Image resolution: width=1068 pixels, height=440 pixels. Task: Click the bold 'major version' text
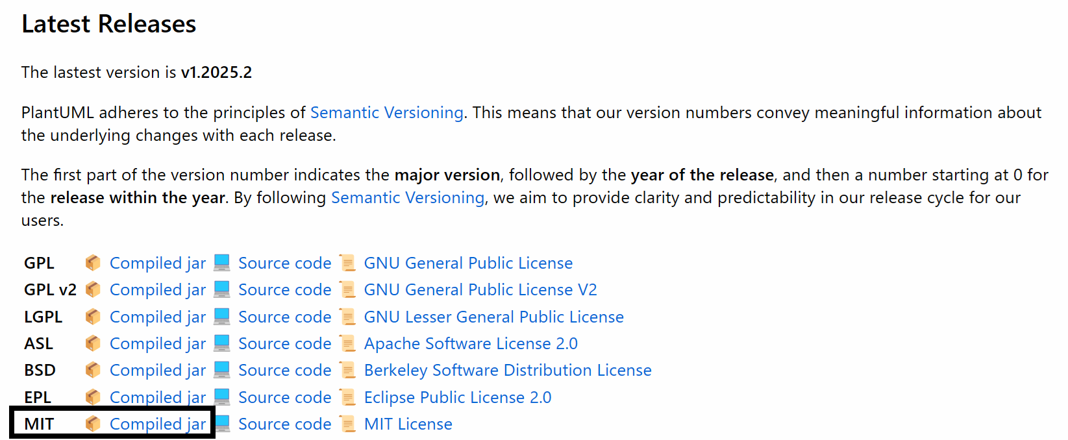(447, 175)
